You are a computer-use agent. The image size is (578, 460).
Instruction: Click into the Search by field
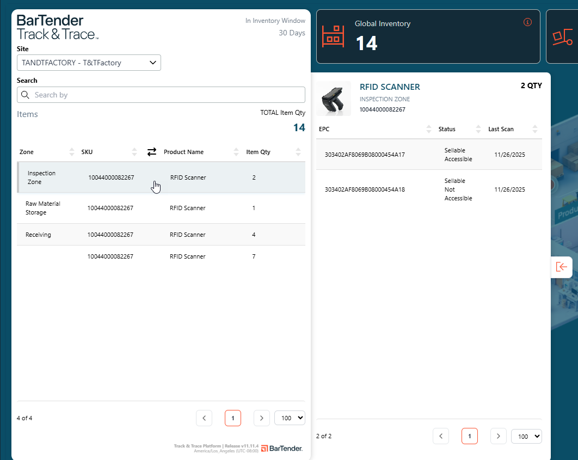(161, 95)
